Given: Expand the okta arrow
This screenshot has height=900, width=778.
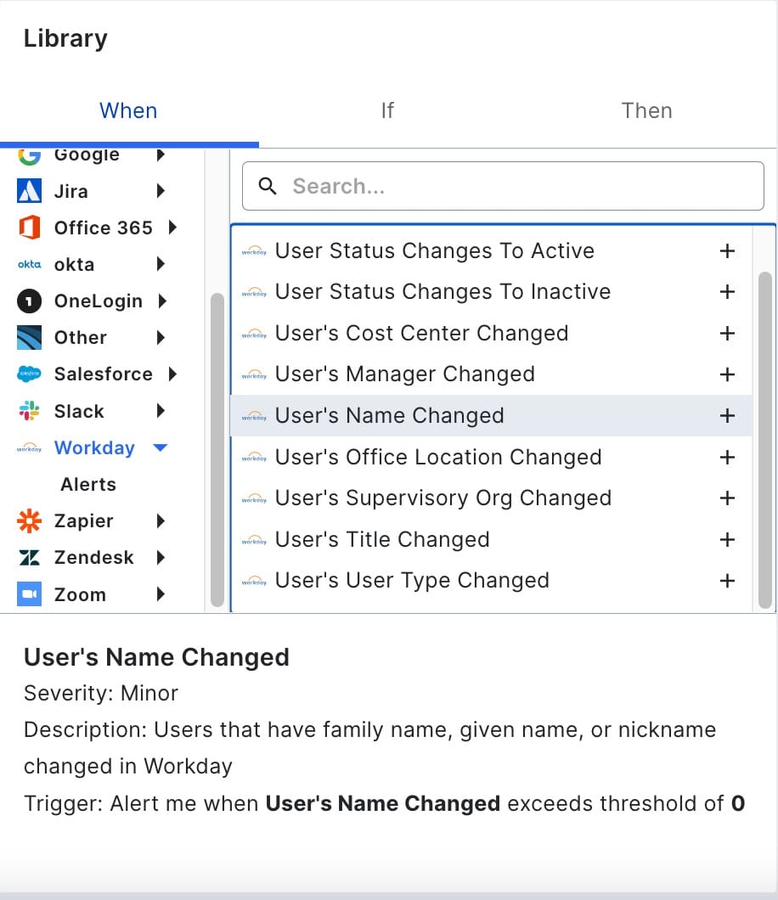Looking at the screenshot, I should tap(161, 264).
